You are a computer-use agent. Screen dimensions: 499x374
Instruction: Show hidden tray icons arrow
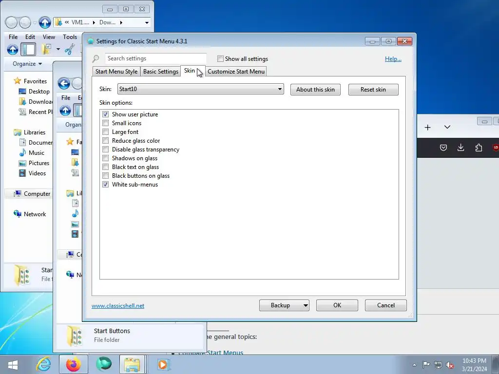[414, 365]
